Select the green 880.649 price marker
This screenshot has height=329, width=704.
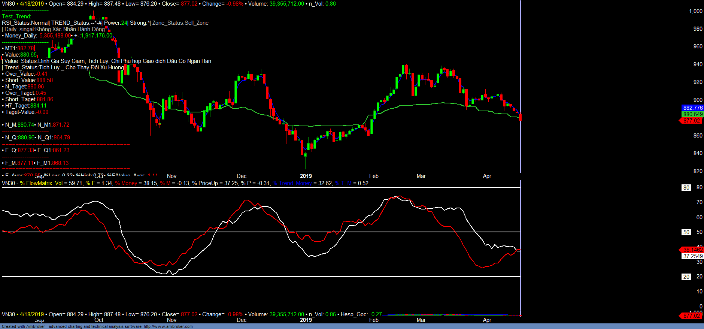point(692,114)
